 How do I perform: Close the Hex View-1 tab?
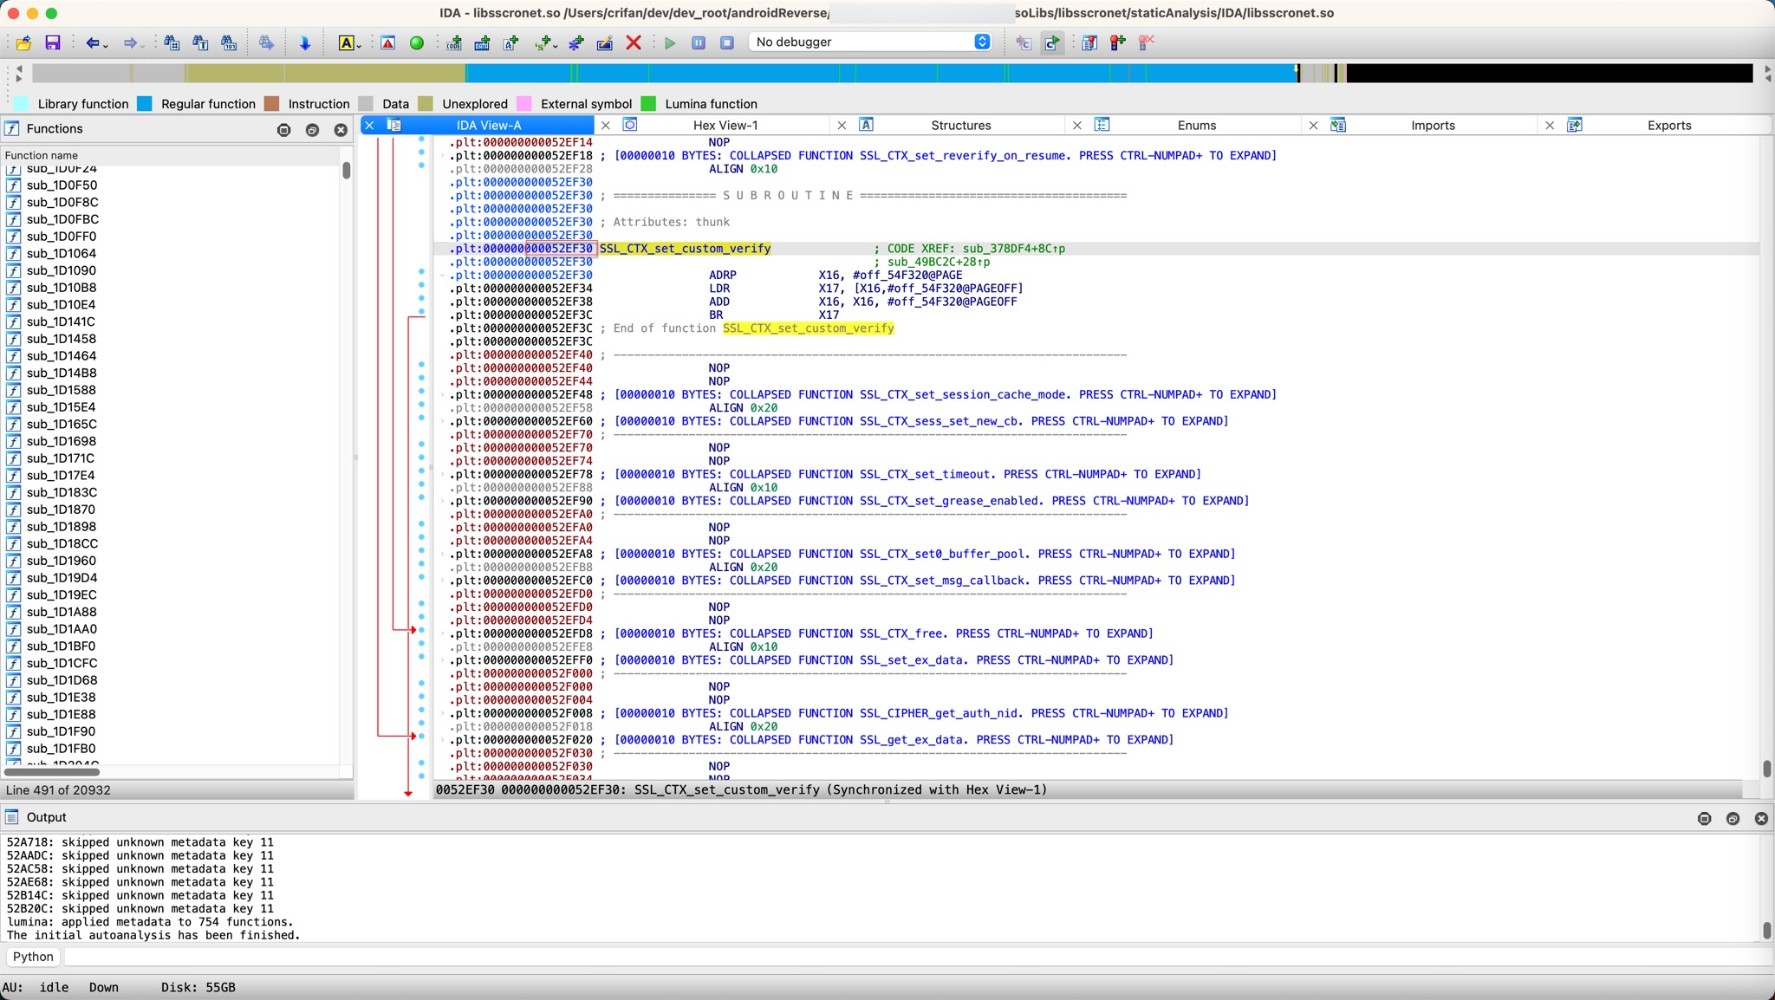tap(606, 126)
